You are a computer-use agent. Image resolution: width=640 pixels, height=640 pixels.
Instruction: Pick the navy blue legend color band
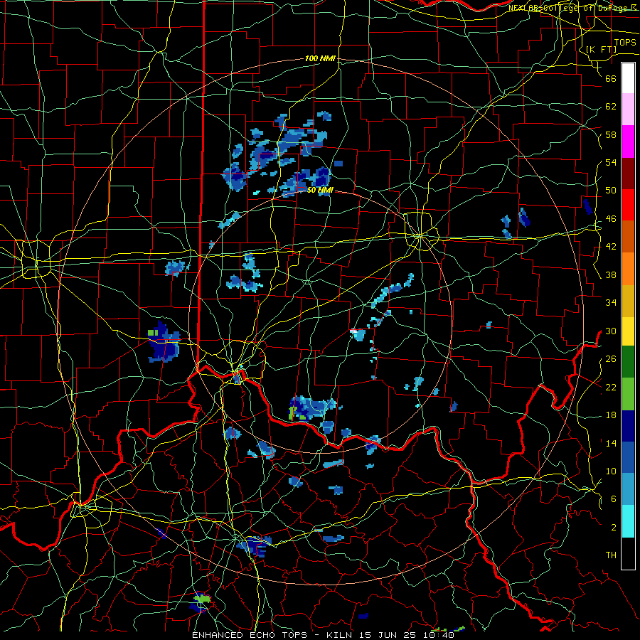point(628,426)
